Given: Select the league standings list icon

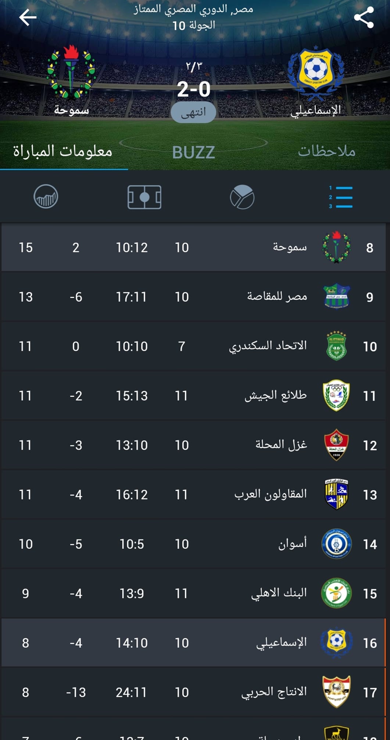Looking at the screenshot, I should coord(340,197).
